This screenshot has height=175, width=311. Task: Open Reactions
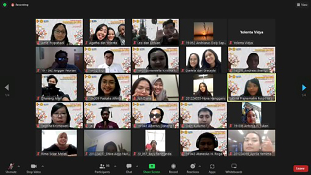[192, 168]
